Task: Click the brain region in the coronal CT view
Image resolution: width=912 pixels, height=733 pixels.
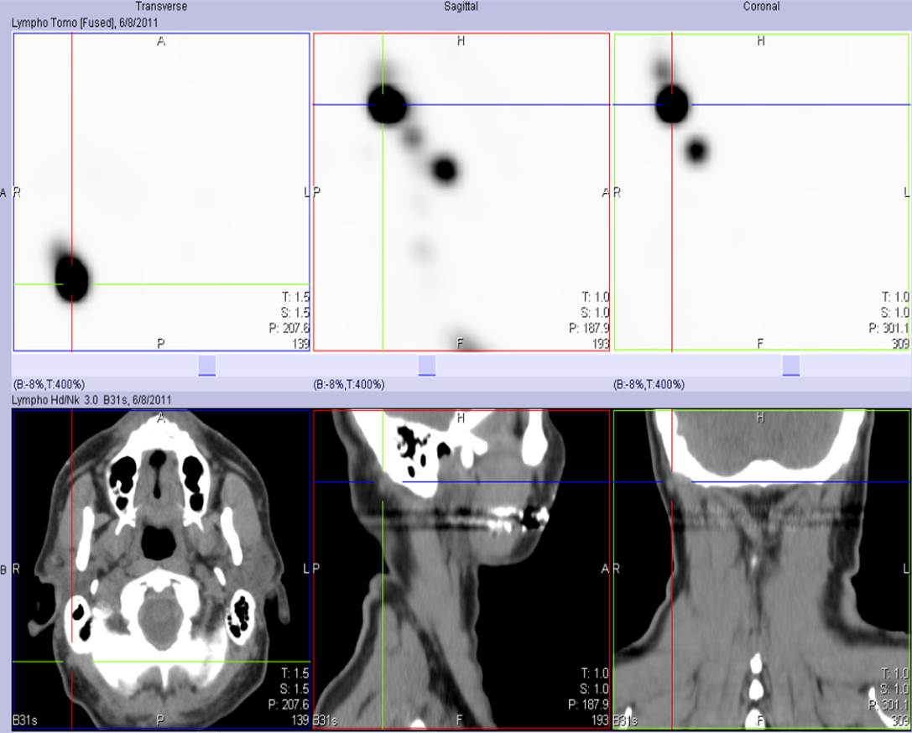Action: [761, 439]
